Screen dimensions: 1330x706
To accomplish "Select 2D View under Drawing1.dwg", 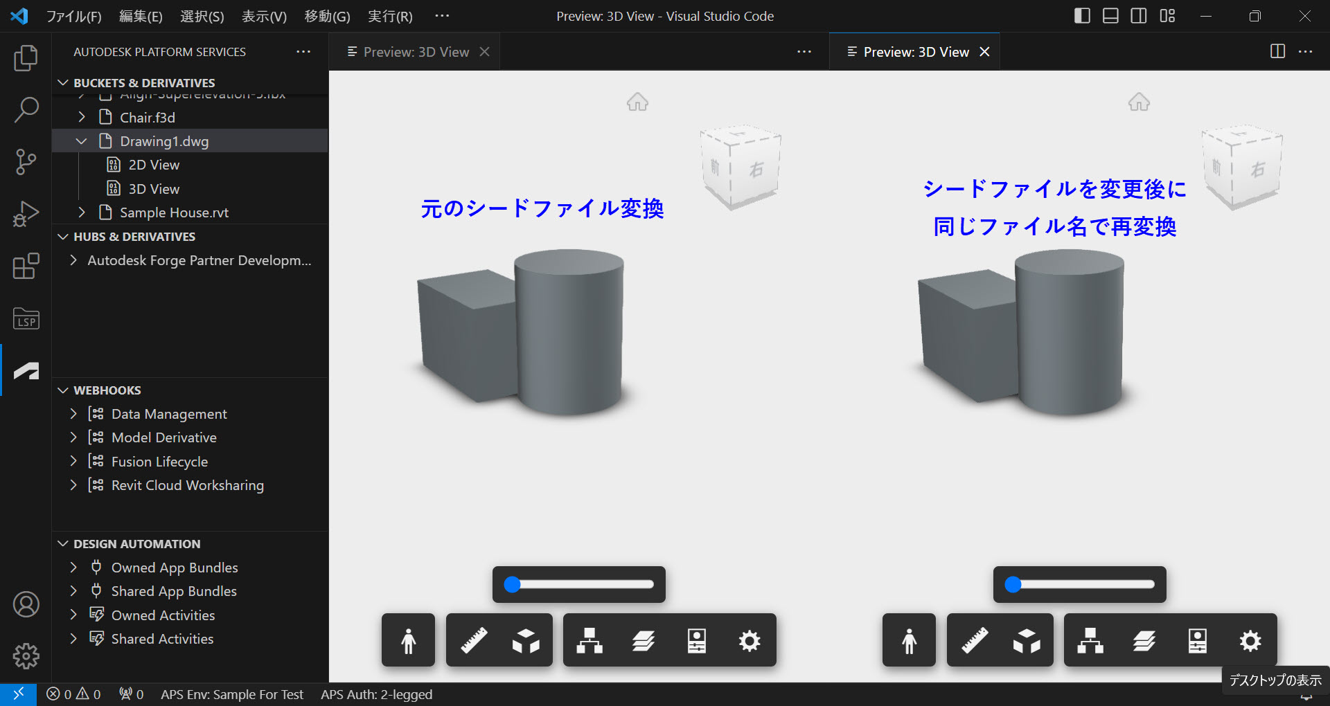I will point(152,165).
